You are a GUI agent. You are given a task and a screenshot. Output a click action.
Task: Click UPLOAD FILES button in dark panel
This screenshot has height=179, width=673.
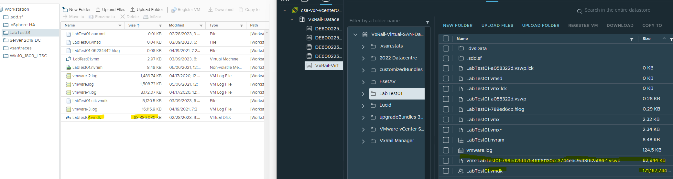pyautogui.click(x=497, y=25)
